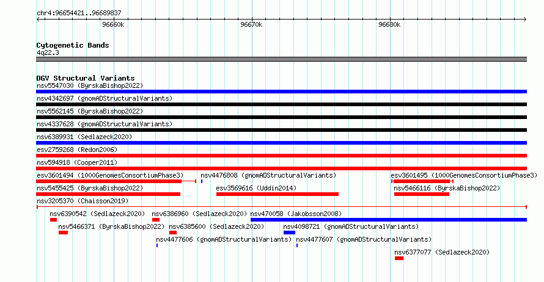Viewport: 544px width, 282px height.
Task: Click the blue block under nsv4098721
Action: pos(289,233)
